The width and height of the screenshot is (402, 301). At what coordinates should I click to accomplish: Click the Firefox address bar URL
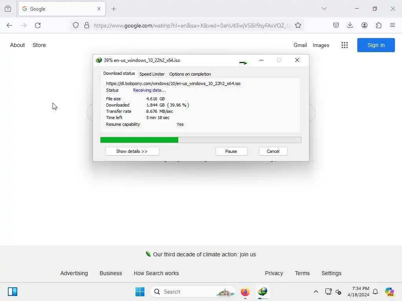191,25
